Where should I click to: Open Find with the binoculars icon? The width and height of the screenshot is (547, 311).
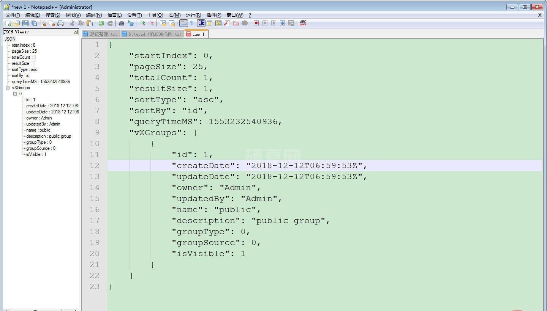click(122, 23)
